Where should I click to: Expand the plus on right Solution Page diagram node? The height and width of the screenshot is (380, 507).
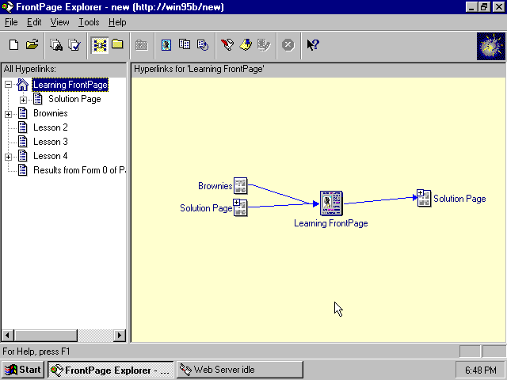(420, 193)
